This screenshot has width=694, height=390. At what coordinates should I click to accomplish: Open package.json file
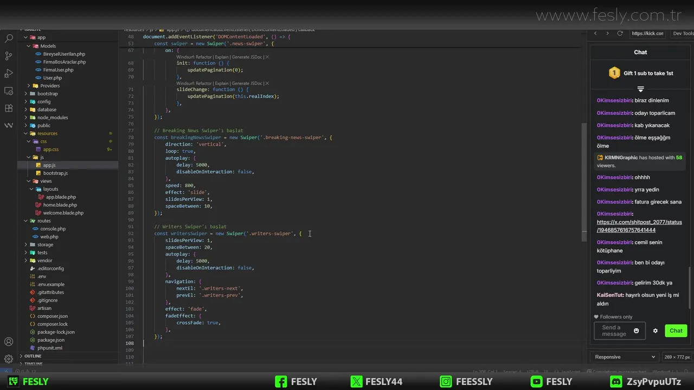pos(50,340)
